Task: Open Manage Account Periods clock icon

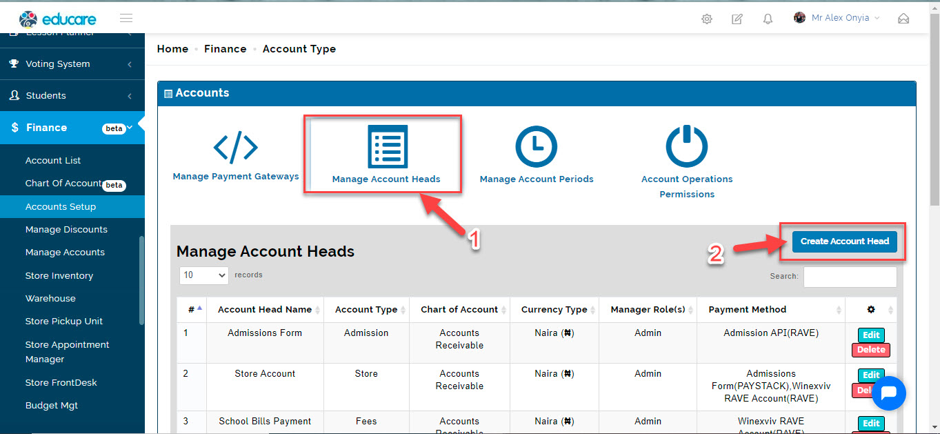Action: (x=537, y=146)
